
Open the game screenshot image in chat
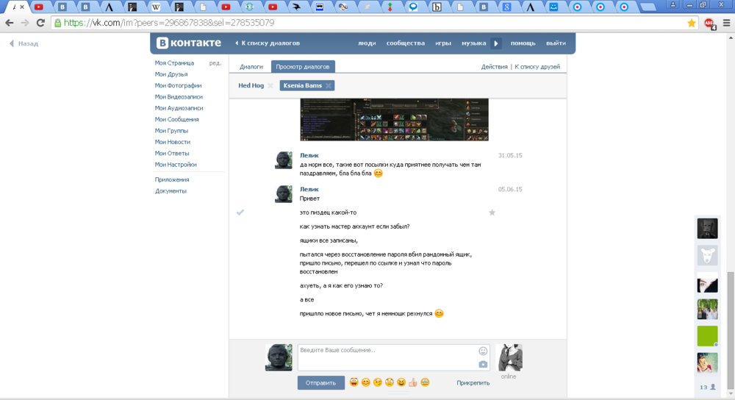(x=394, y=120)
